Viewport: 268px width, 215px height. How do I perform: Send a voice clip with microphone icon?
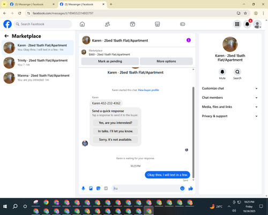coord(83,188)
